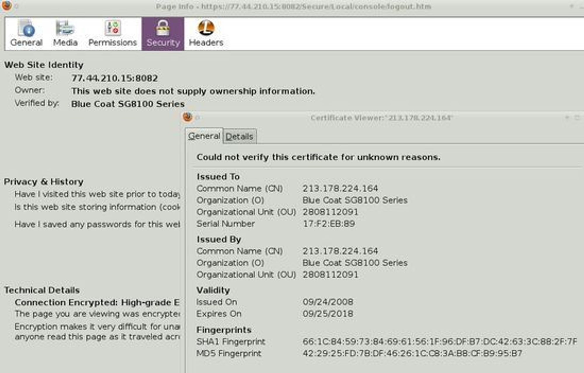Open the General tab in Page Info
The height and width of the screenshot is (373, 584).
click(x=26, y=34)
